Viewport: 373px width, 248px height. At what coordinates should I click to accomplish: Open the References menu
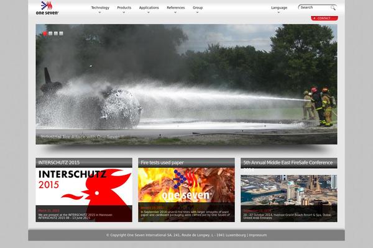pos(175,7)
